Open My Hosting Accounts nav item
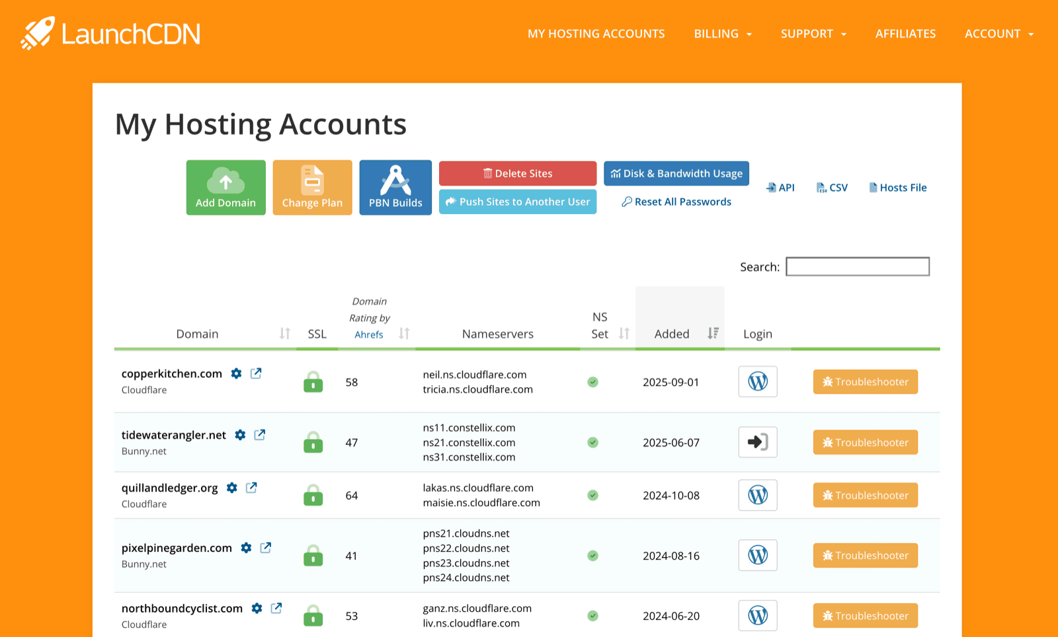Screen dimensions: 1058x637 596,34
